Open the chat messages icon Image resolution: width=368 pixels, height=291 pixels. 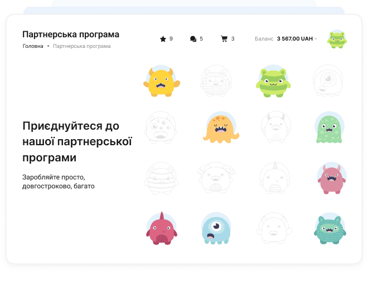click(x=193, y=39)
